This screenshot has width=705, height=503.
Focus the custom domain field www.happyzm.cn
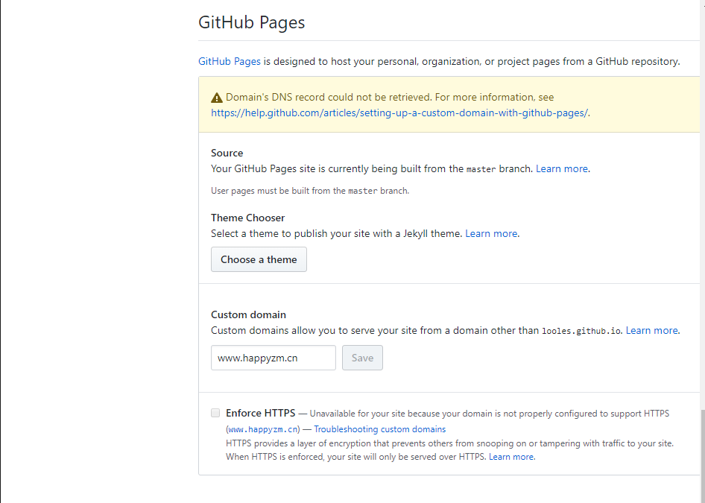click(274, 358)
